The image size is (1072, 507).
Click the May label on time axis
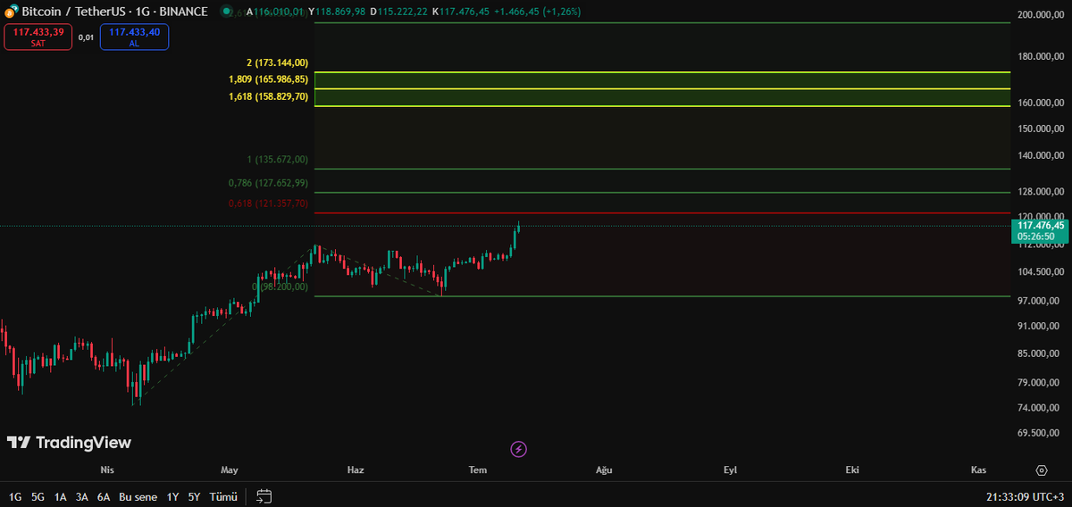tap(230, 470)
